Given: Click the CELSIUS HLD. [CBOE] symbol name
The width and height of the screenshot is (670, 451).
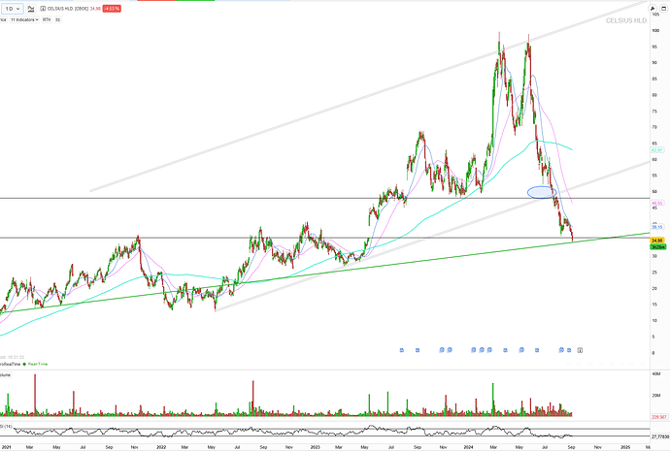Looking at the screenshot, I should 68,9.
